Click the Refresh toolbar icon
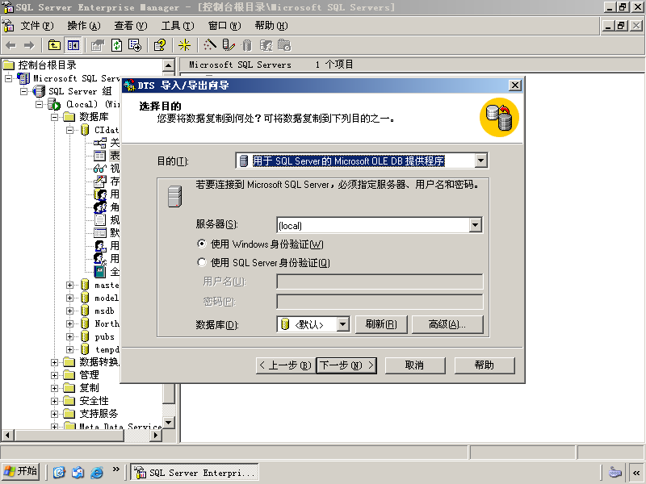Image resolution: width=646 pixels, height=484 pixels. click(116, 45)
